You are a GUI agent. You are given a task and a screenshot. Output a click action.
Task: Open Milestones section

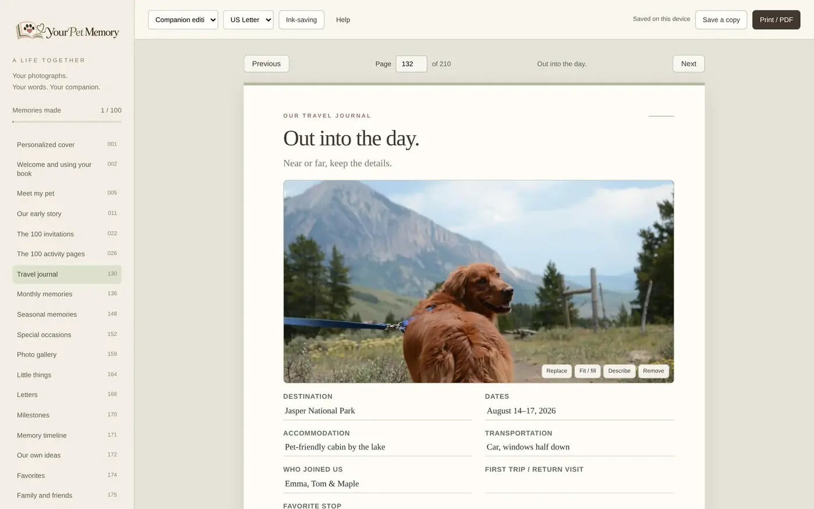[x=67, y=415]
